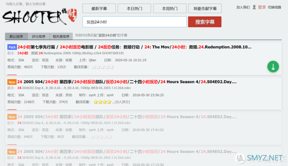Open the 最新字幕 page
Viewport: 288px width, 166px height.
coord(99,8)
